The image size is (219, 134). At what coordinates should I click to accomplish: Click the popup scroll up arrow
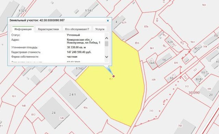click(107, 38)
